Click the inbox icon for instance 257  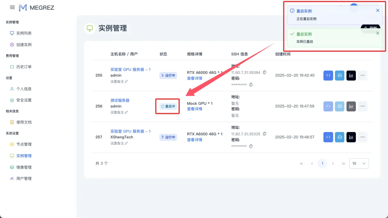pos(339,137)
